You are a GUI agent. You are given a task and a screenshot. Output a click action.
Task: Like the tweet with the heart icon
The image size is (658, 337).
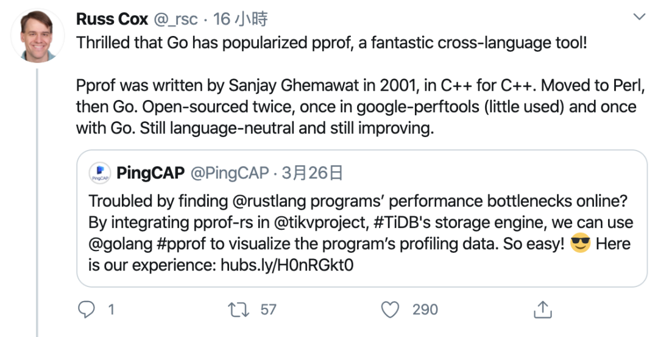pyautogui.click(x=390, y=310)
